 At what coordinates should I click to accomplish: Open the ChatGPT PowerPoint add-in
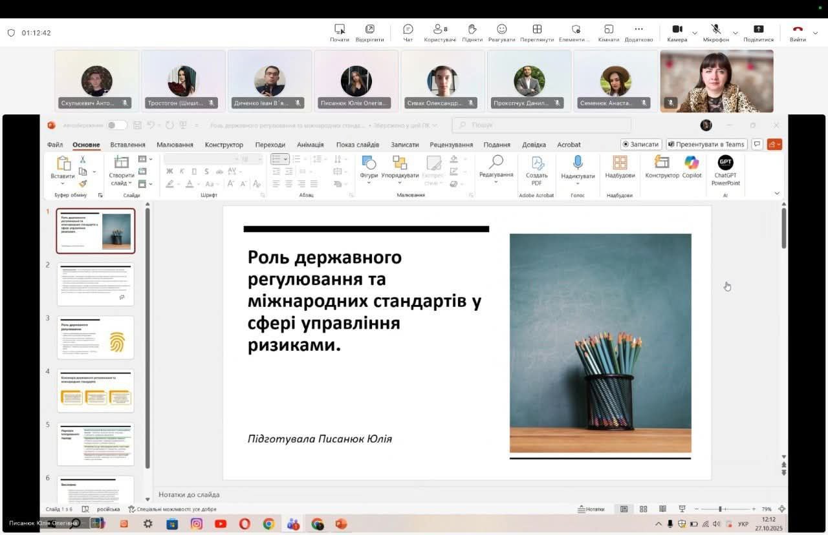726,163
